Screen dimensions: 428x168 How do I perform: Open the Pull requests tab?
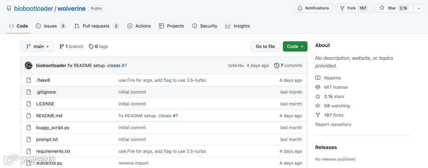click(96, 26)
